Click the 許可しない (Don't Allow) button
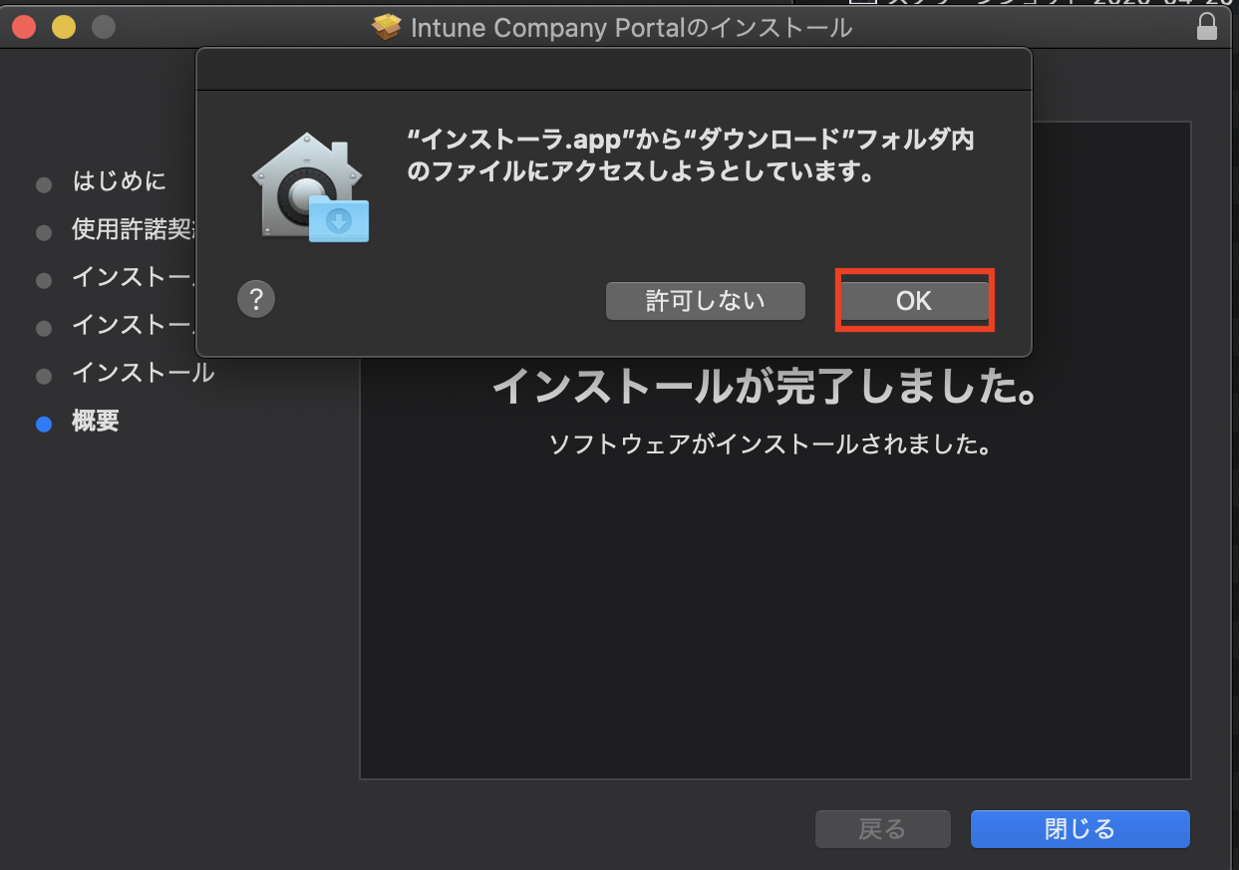Screen dimensions: 1239x870 (705, 300)
